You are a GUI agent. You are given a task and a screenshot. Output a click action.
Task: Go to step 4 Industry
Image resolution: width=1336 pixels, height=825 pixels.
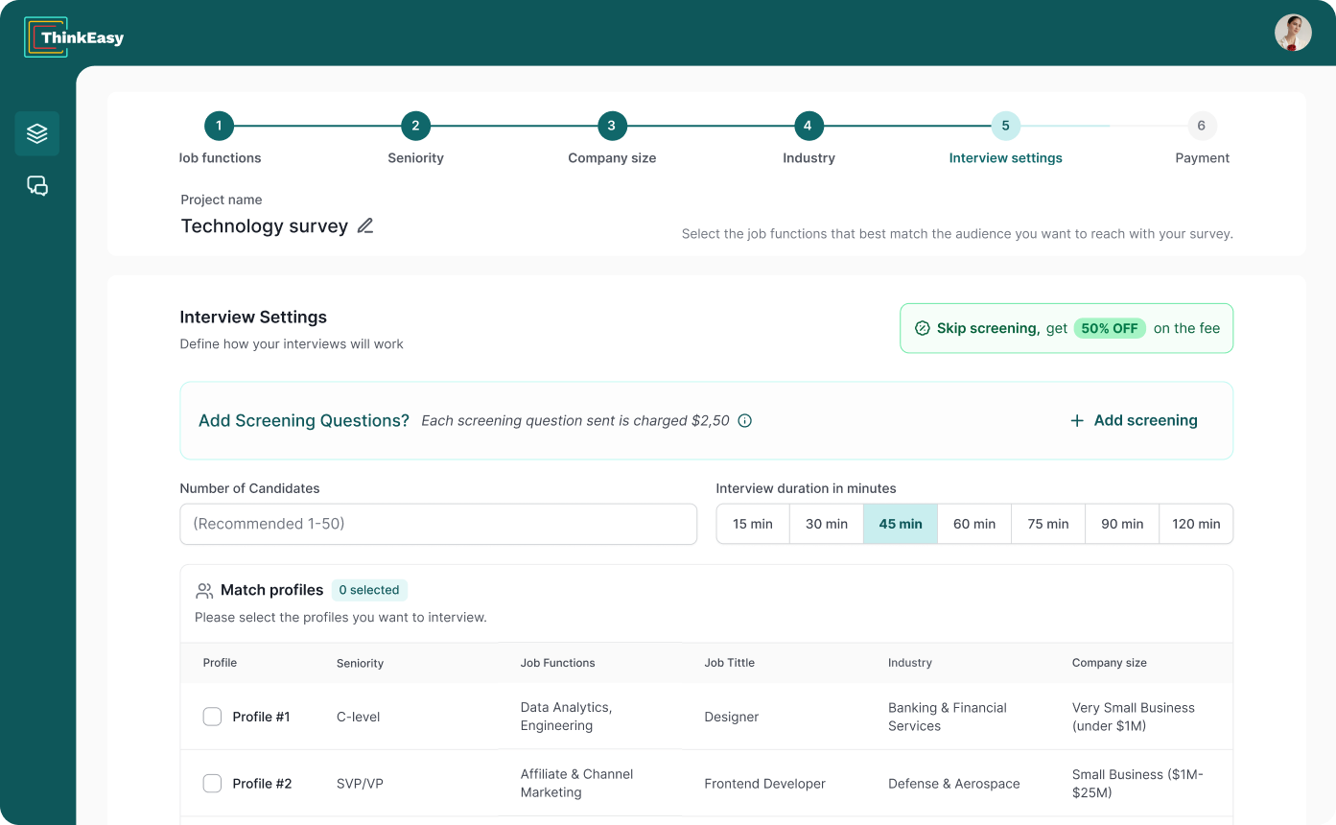click(809, 126)
